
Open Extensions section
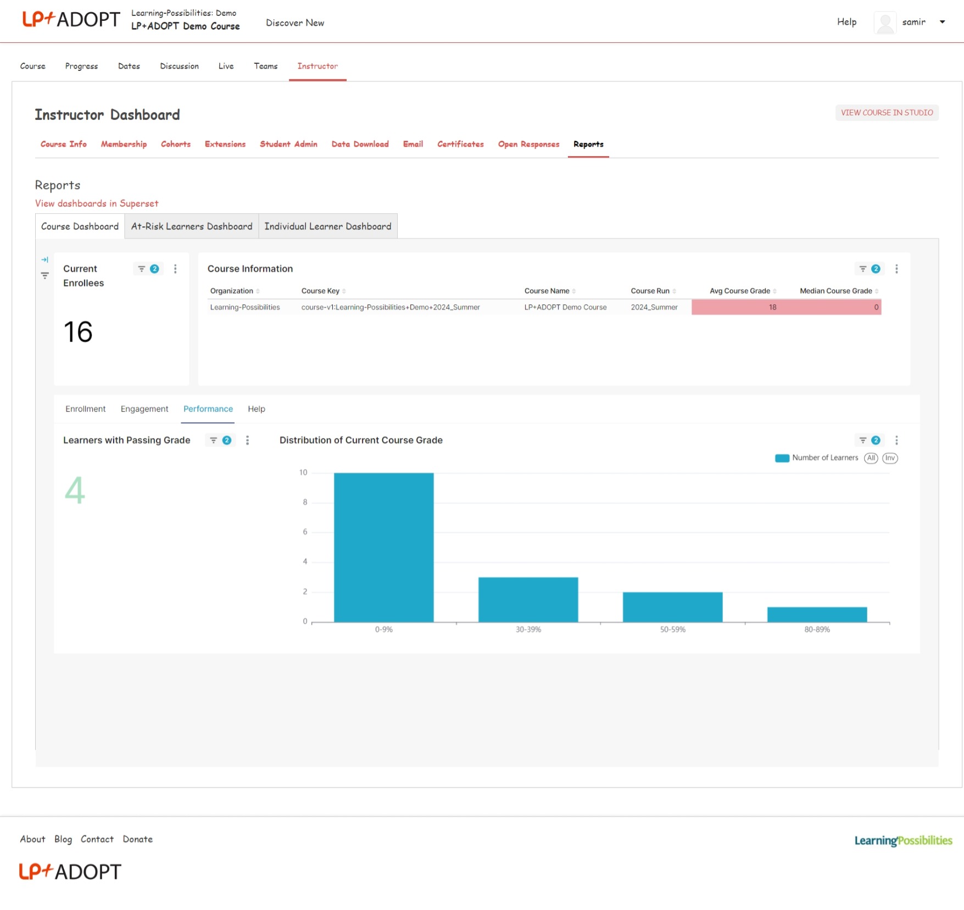point(225,144)
